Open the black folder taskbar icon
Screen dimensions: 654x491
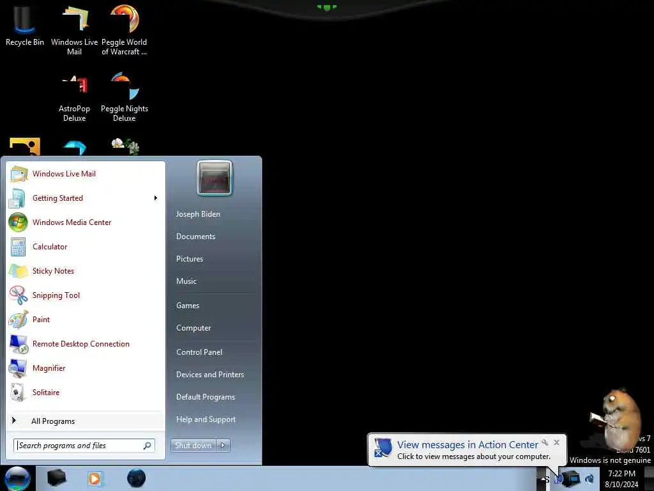point(57,478)
